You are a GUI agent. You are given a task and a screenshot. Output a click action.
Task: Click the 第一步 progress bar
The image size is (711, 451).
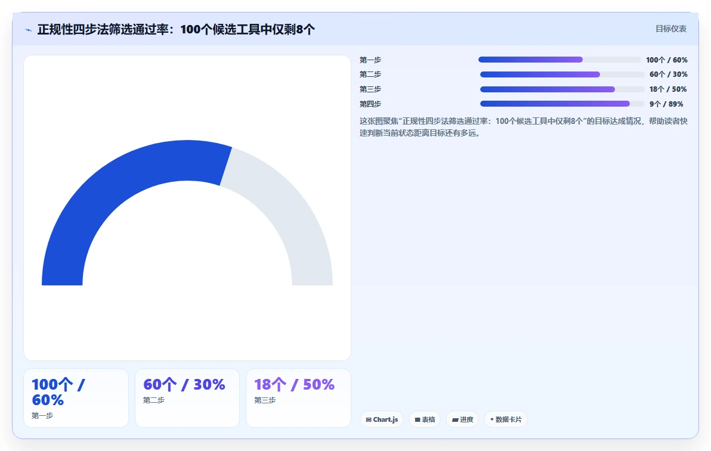559,60
